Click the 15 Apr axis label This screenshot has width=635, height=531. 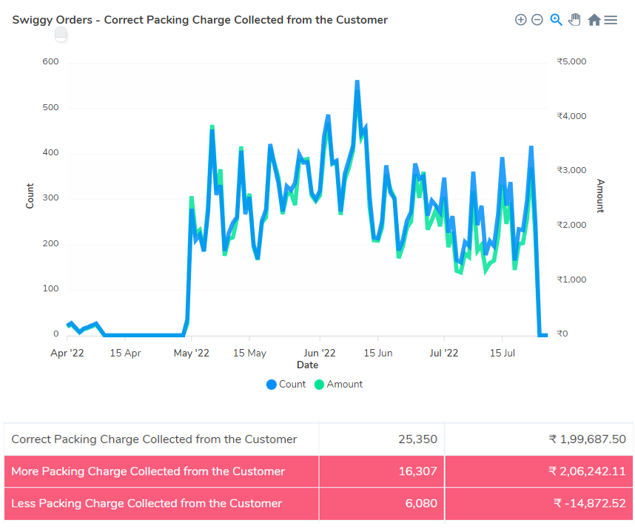(125, 353)
